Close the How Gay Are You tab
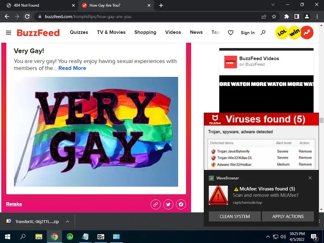This screenshot has width=324, height=243. pyautogui.click(x=149, y=5)
